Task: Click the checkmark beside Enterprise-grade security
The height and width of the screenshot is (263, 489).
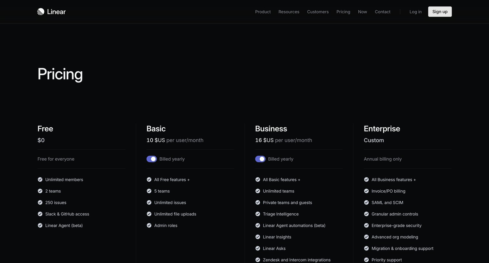Action: [366, 226]
